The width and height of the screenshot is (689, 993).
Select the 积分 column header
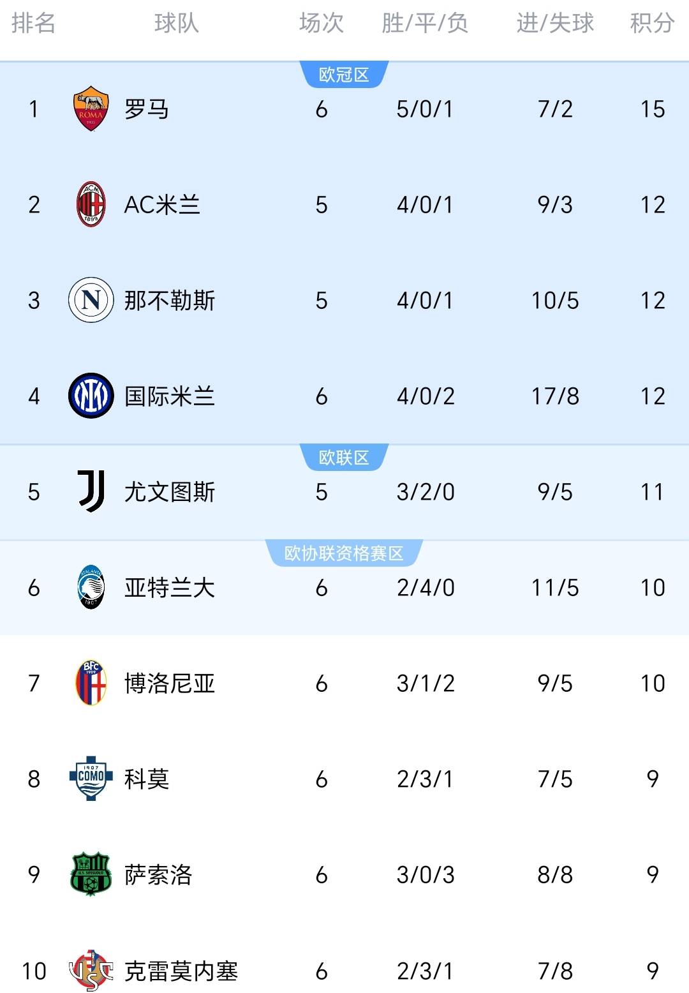coord(652,24)
